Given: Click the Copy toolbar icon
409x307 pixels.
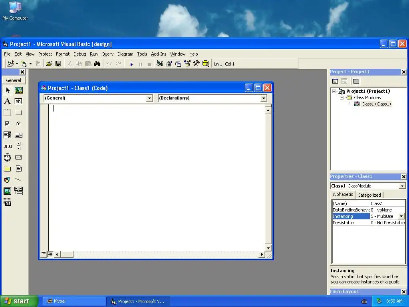Looking at the screenshot, I should [79, 64].
